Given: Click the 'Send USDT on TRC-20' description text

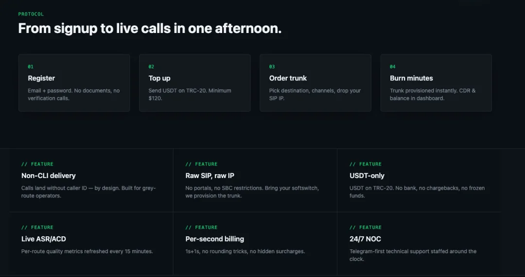Looking at the screenshot, I should coord(190,95).
